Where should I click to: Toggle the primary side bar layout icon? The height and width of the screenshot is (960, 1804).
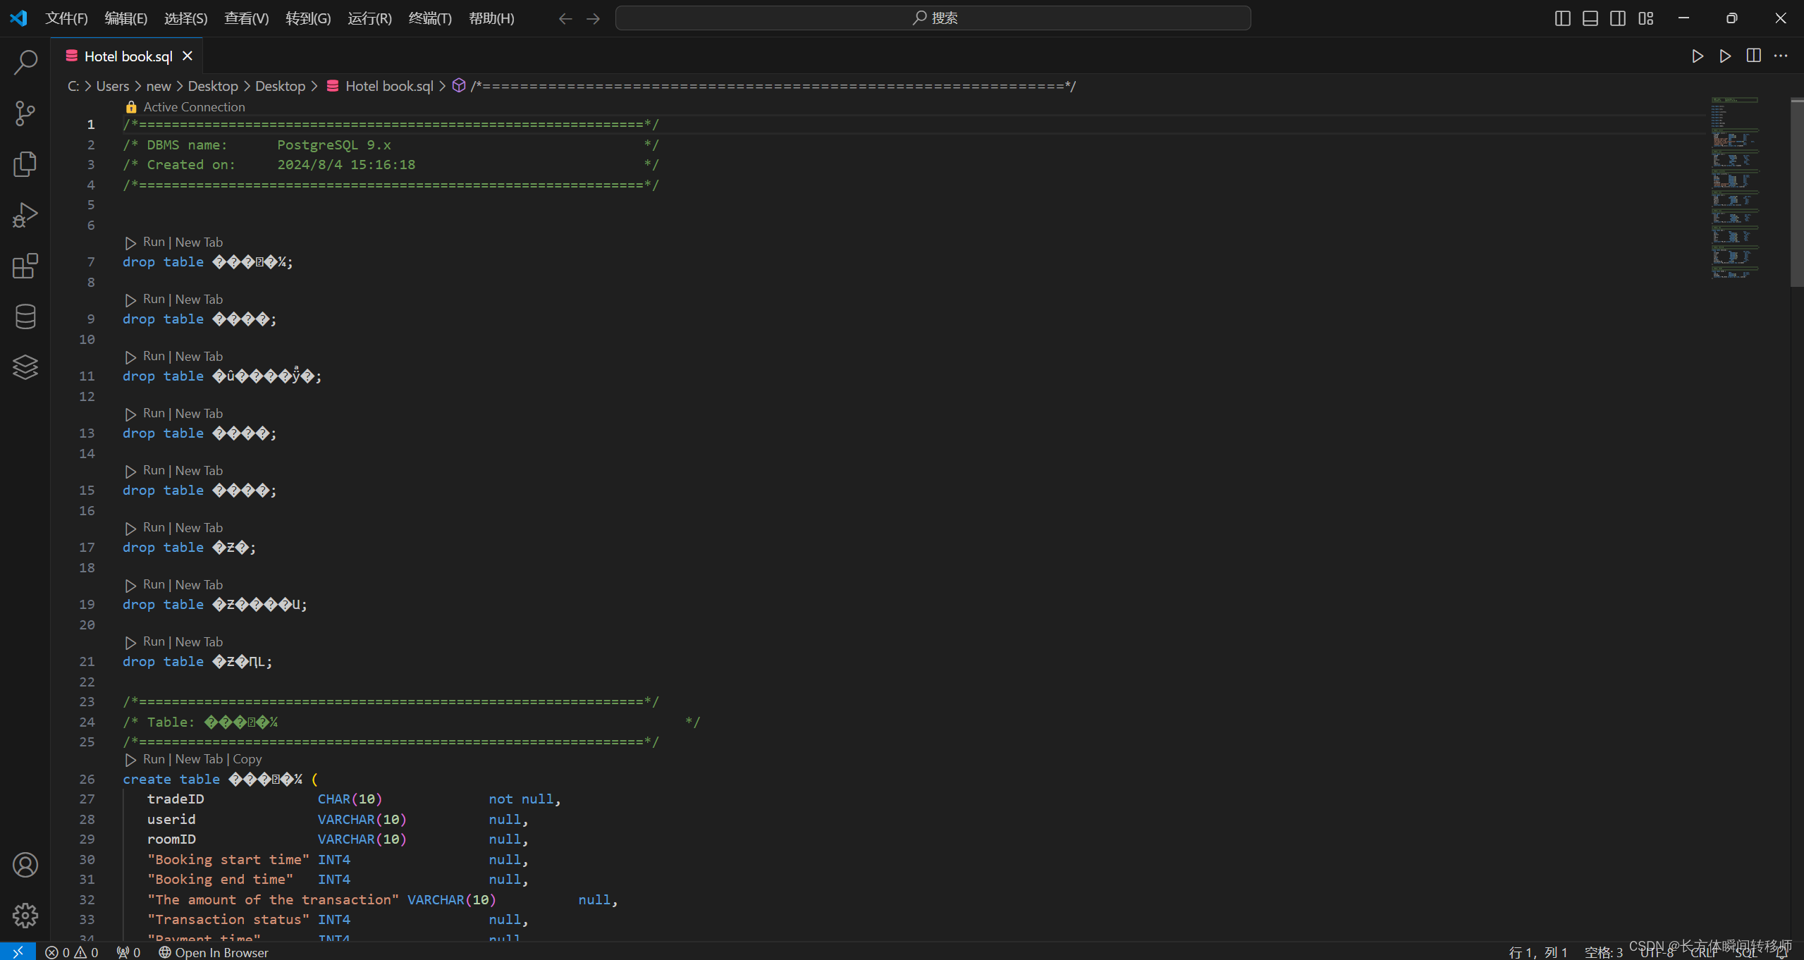tap(1562, 18)
